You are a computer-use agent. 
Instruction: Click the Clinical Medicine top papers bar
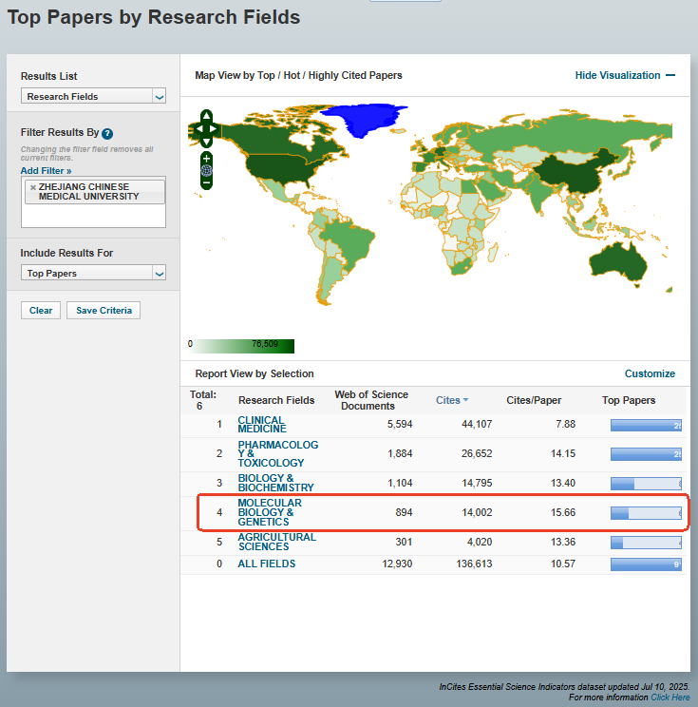pos(646,426)
